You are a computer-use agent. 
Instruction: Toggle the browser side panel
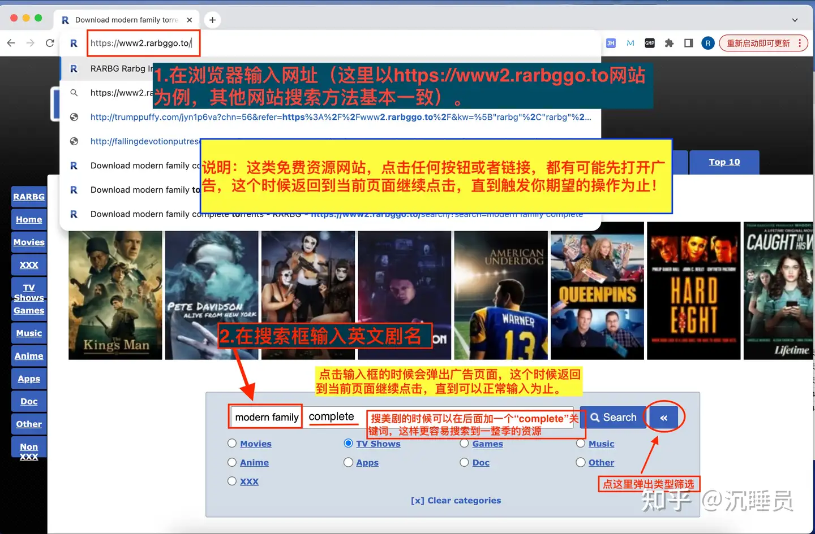coord(688,43)
